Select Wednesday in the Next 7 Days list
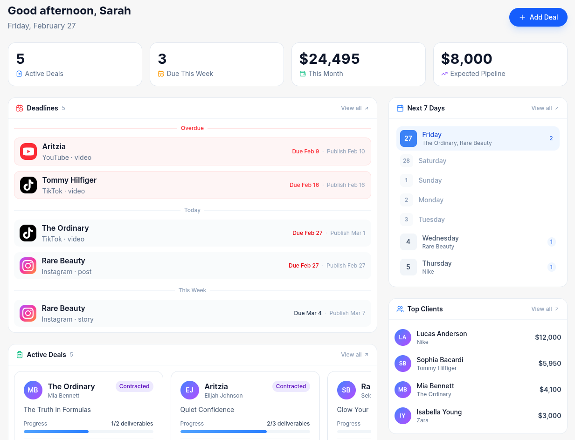The height and width of the screenshot is (440, 575). [478, 242]
